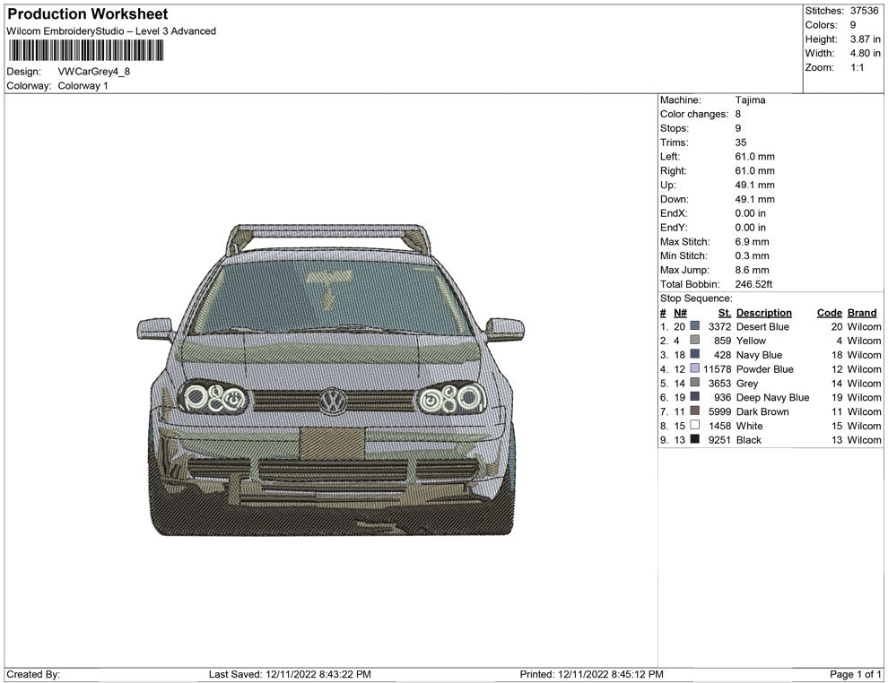Click the Colorway 1 value
Screen dimensions: 888x683
83,85
